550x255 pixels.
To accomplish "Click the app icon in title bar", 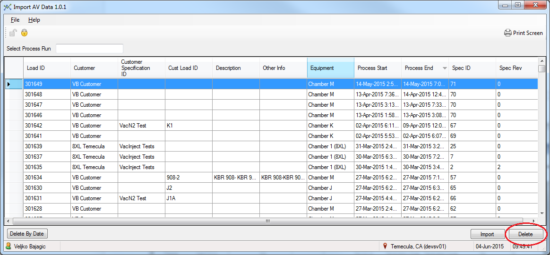I will point(7,7).
